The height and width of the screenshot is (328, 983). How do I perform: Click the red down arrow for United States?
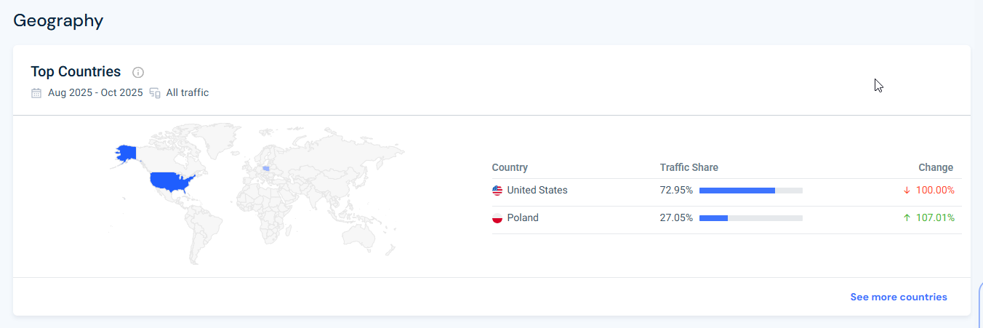(x=907, y=191)
